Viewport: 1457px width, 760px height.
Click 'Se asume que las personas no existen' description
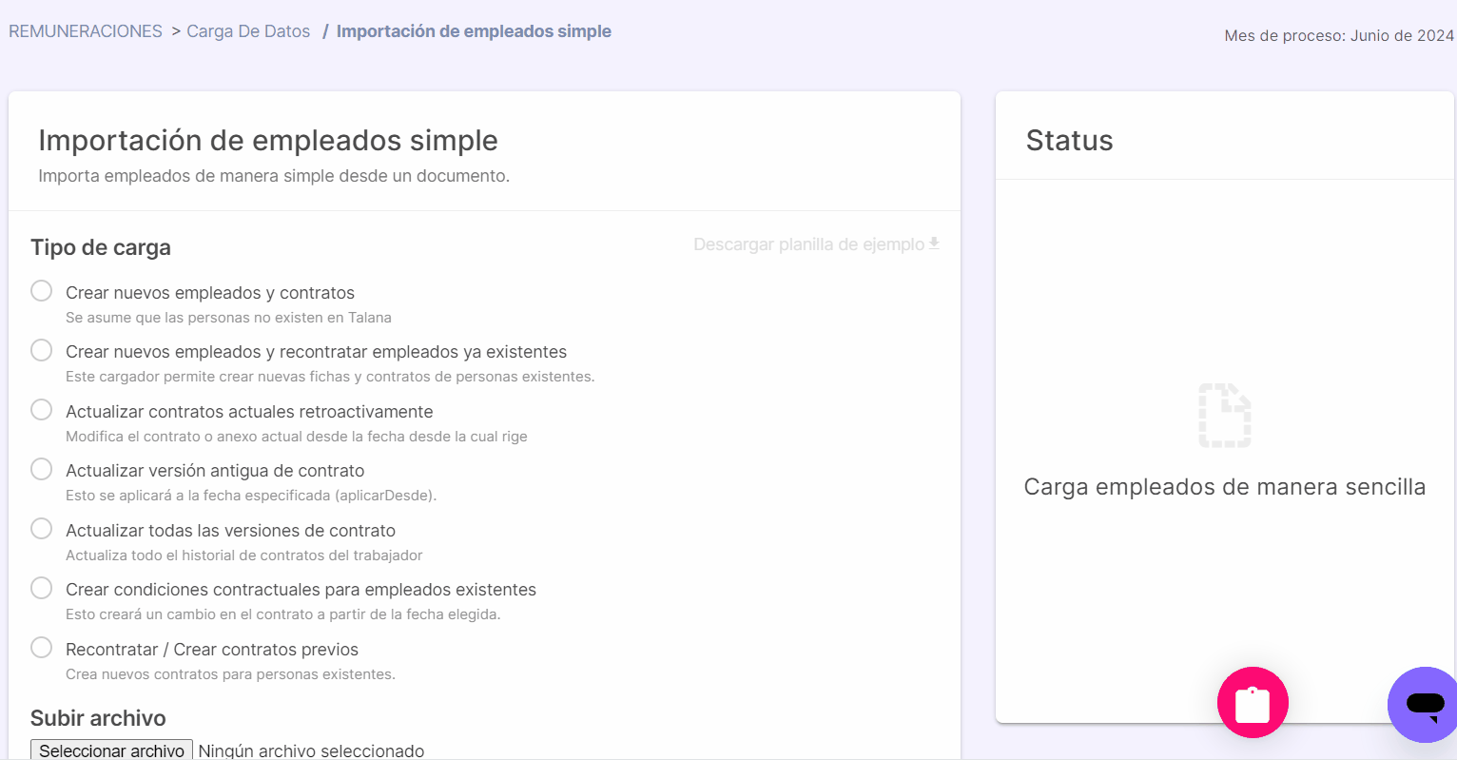[x=228, y=318]
